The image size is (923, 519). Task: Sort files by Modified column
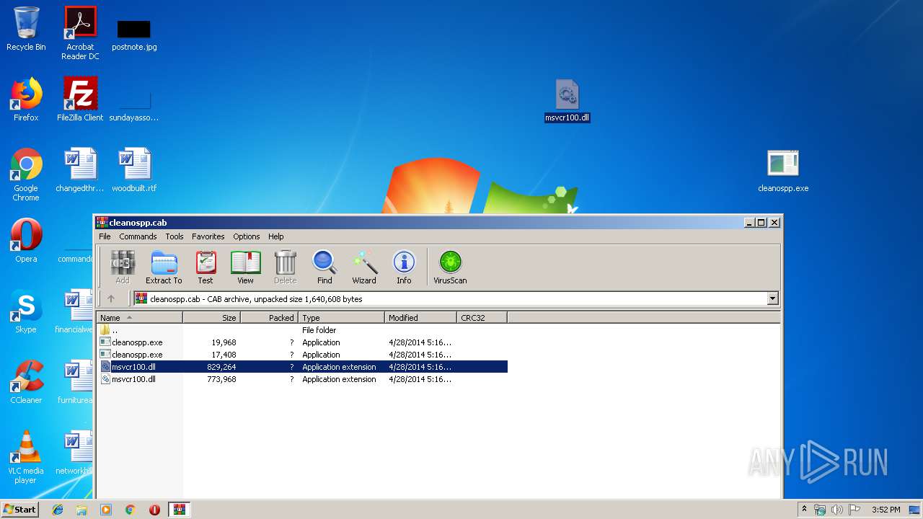click(x=421, y=318)
